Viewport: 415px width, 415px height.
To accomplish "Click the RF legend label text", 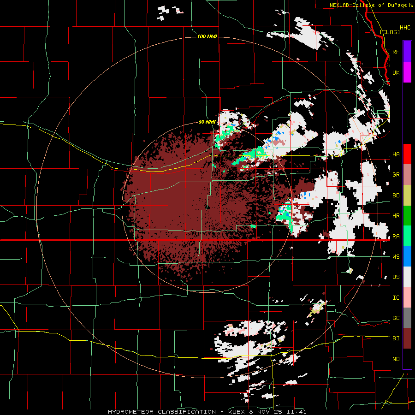I will 396,52.
